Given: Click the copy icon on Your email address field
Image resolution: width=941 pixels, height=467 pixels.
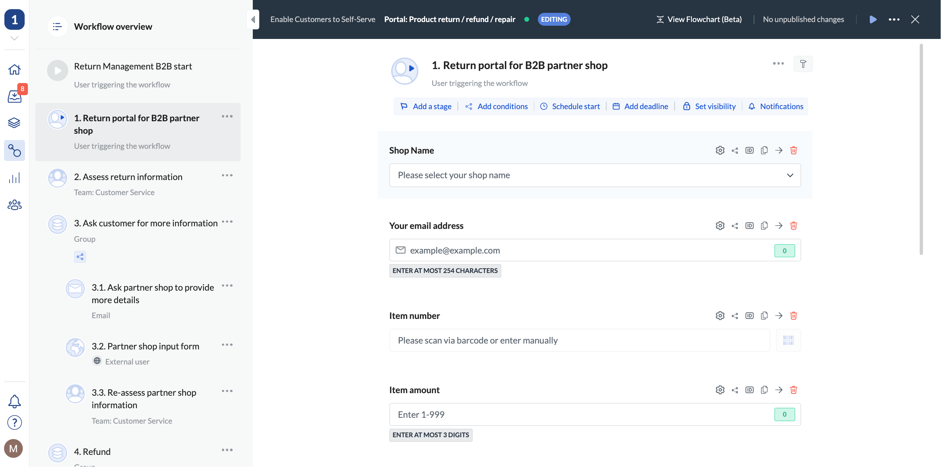Looking at the screenshot, I should coord(764,226).
